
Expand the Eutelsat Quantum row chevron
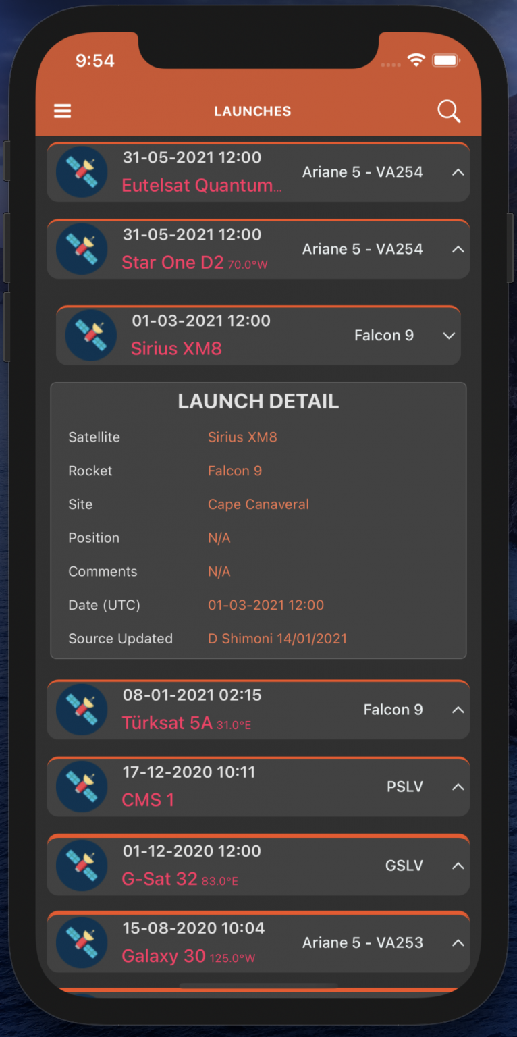458,172
